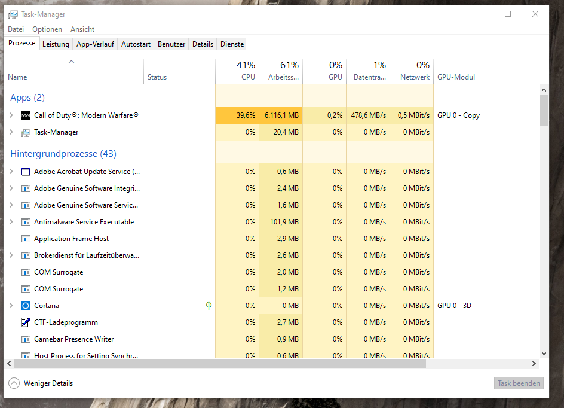Expand the Cortana process row
Image resolution: width=564 pixels, height=408 pixels.
pos(11,305)
